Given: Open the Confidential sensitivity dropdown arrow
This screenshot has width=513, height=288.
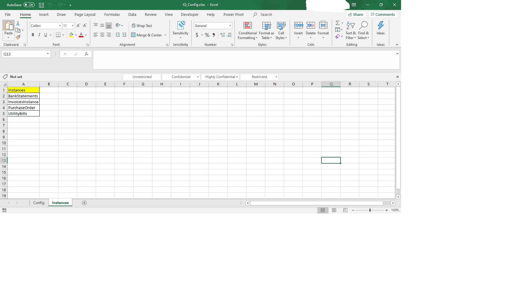Looking at the screenshot, I should tap(198, 77).
